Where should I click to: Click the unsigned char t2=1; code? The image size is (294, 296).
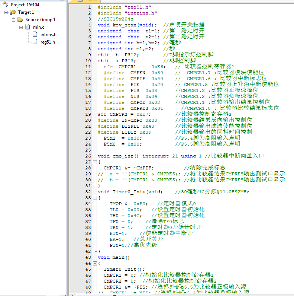129,37
